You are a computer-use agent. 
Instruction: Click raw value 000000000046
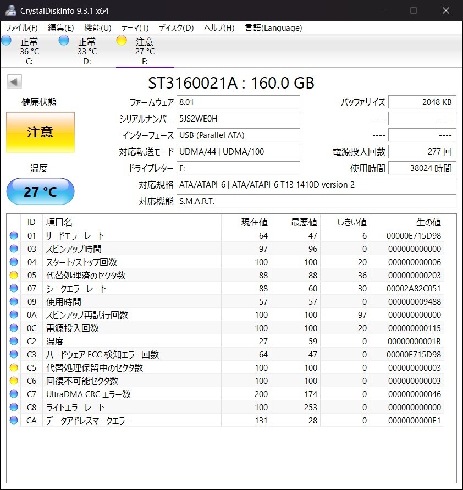tap(414, 394)
